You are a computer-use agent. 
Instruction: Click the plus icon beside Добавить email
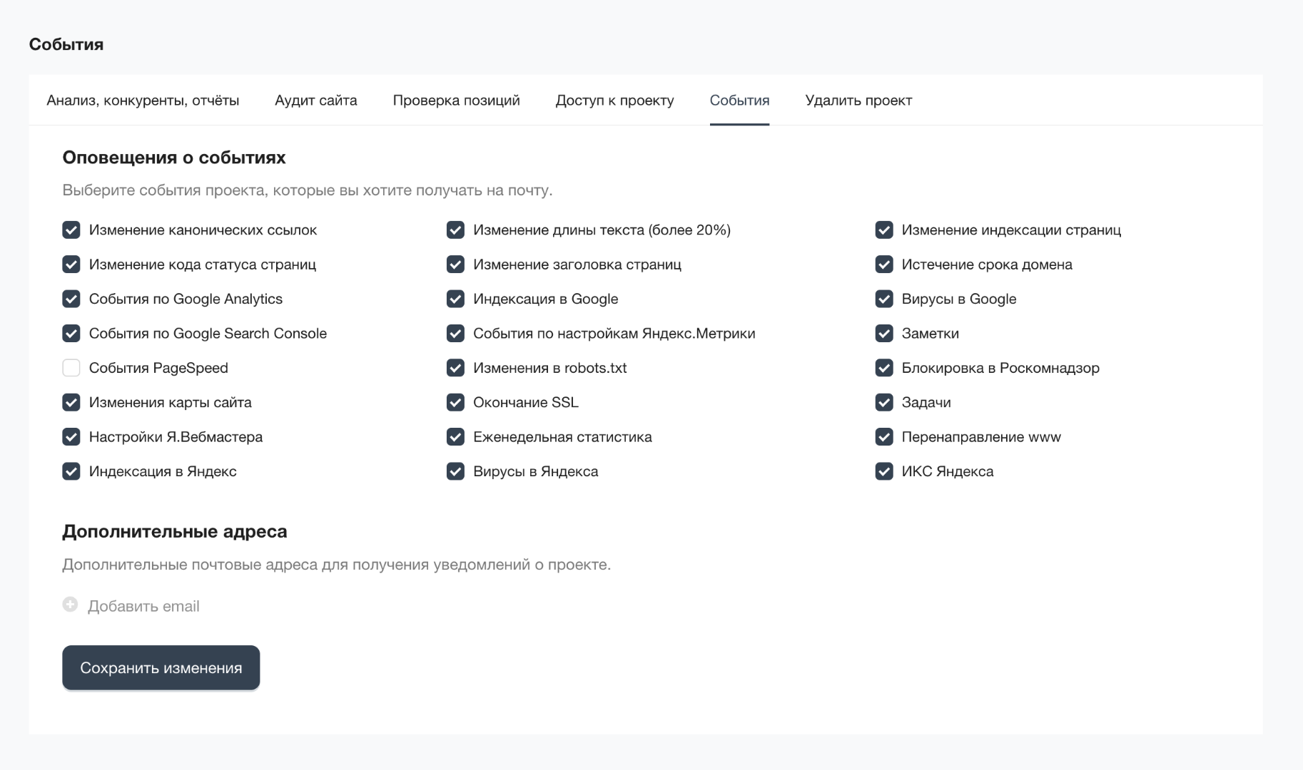tap(70, 605)
